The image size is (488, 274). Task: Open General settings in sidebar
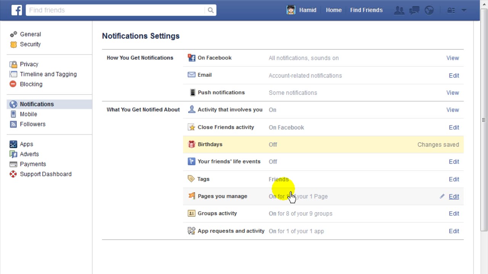30,34
